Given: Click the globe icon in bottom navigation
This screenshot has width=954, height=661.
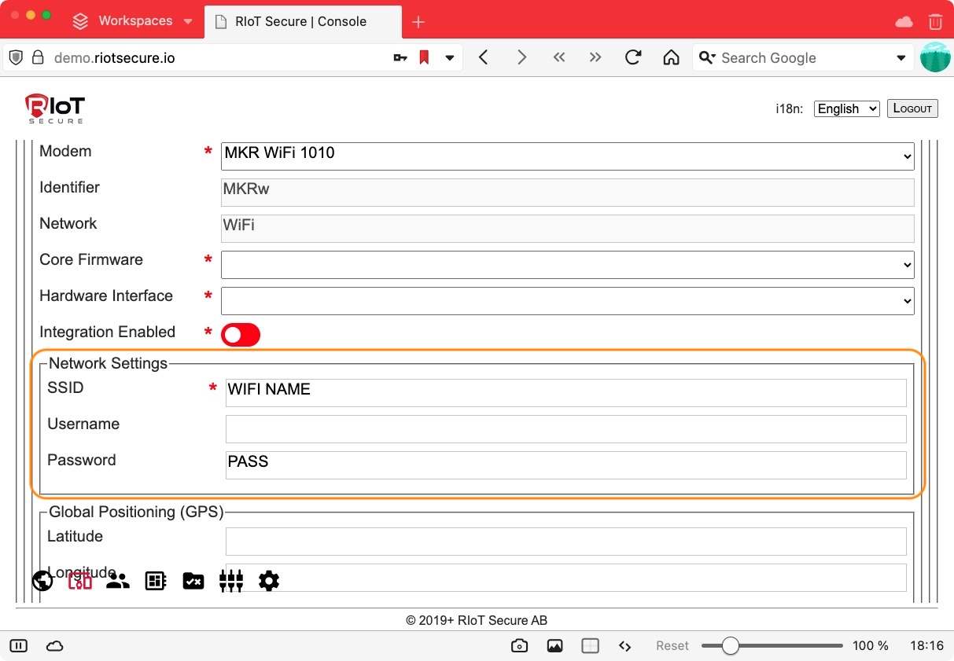Looking at the screenshot, I should [x=42, y=581].
